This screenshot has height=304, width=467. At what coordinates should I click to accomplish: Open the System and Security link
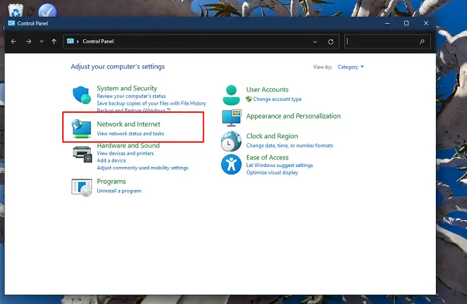click(127, 88)
